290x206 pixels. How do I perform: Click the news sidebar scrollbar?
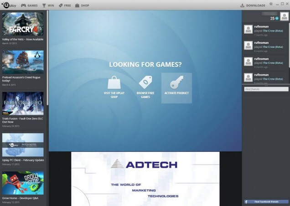point(47,58)
